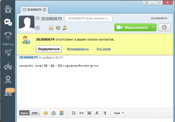Screen dimensions: 175x122
Task: Expand the Видеозвонок dropdown arrow
Action: [154, 27]
